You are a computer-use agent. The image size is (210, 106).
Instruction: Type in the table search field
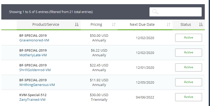click(179, 12)
